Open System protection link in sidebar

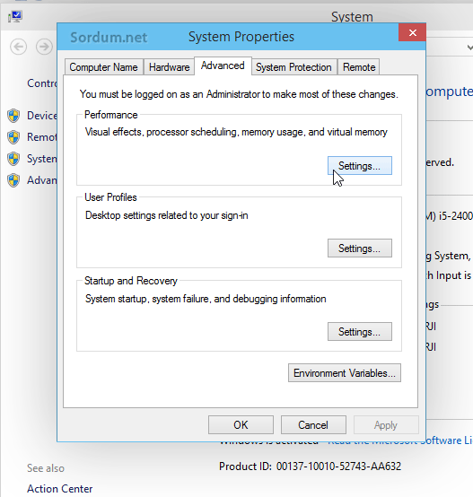coord(42,159)
